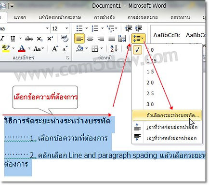Open numbering library dropdown arrow
This screenshot has width=209, height=185.
tap(102, 28)
